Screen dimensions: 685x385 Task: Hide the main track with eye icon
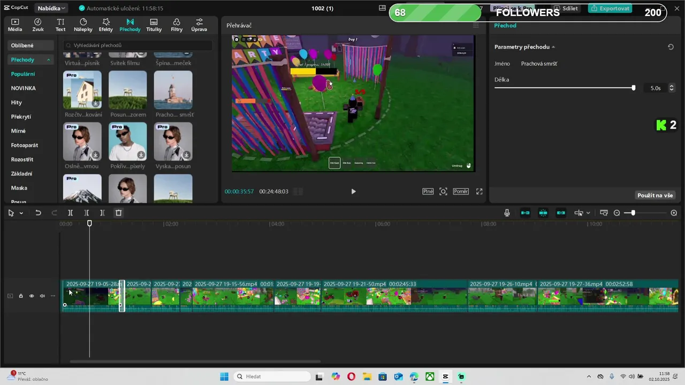[32, 296]
